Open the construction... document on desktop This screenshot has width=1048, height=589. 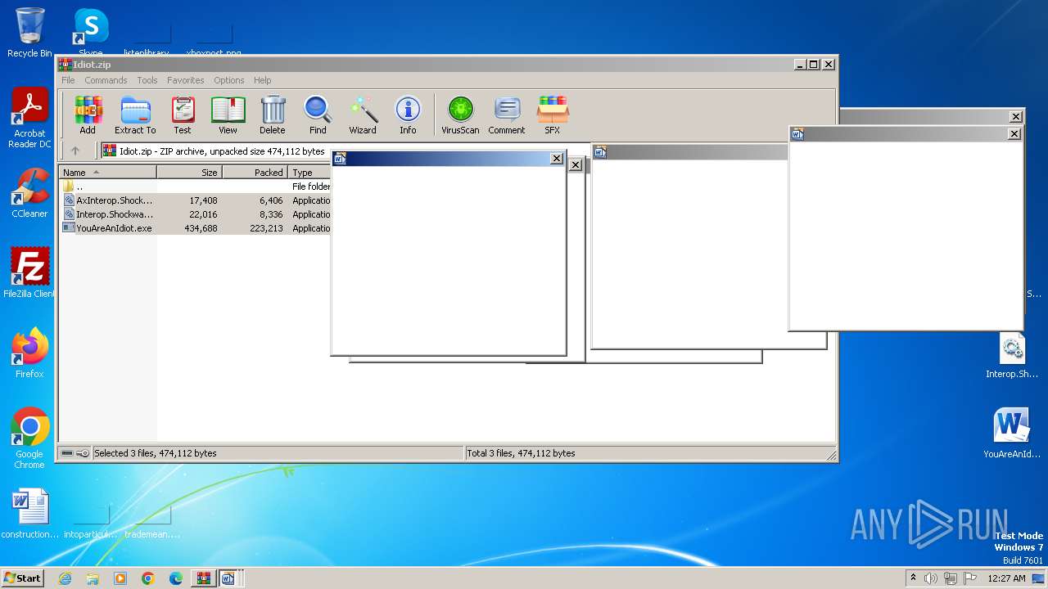(30, 514)
